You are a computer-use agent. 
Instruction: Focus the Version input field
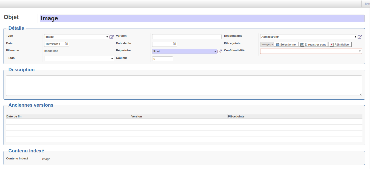tap(187, 37)
